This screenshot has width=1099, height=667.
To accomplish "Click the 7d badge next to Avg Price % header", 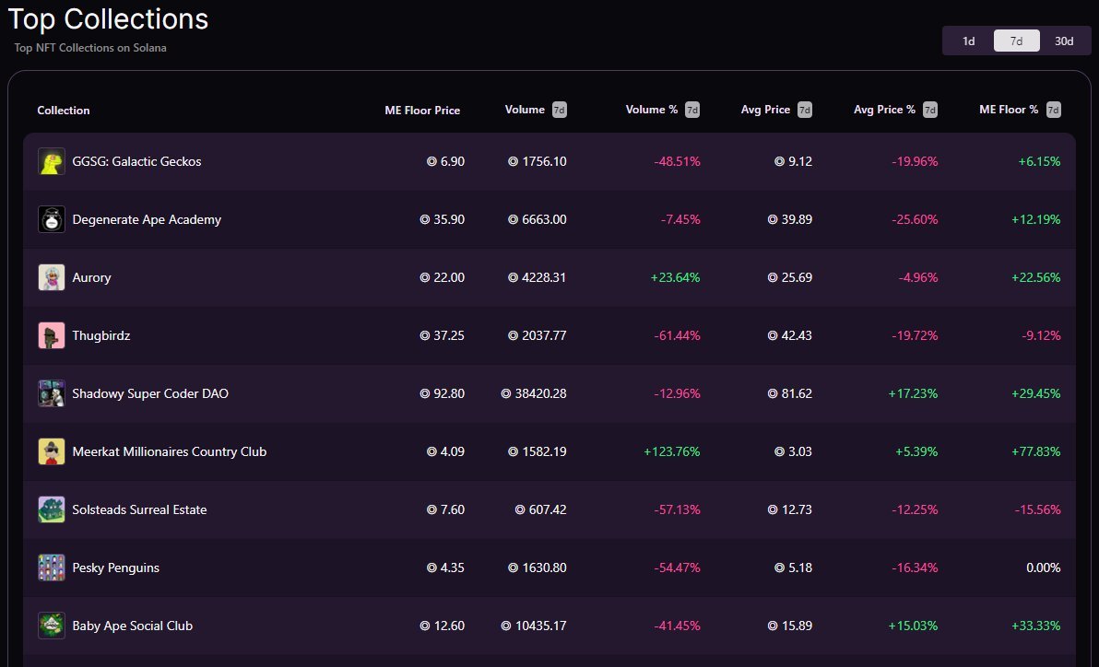I will pyautogui.click(x=930, y=110).
